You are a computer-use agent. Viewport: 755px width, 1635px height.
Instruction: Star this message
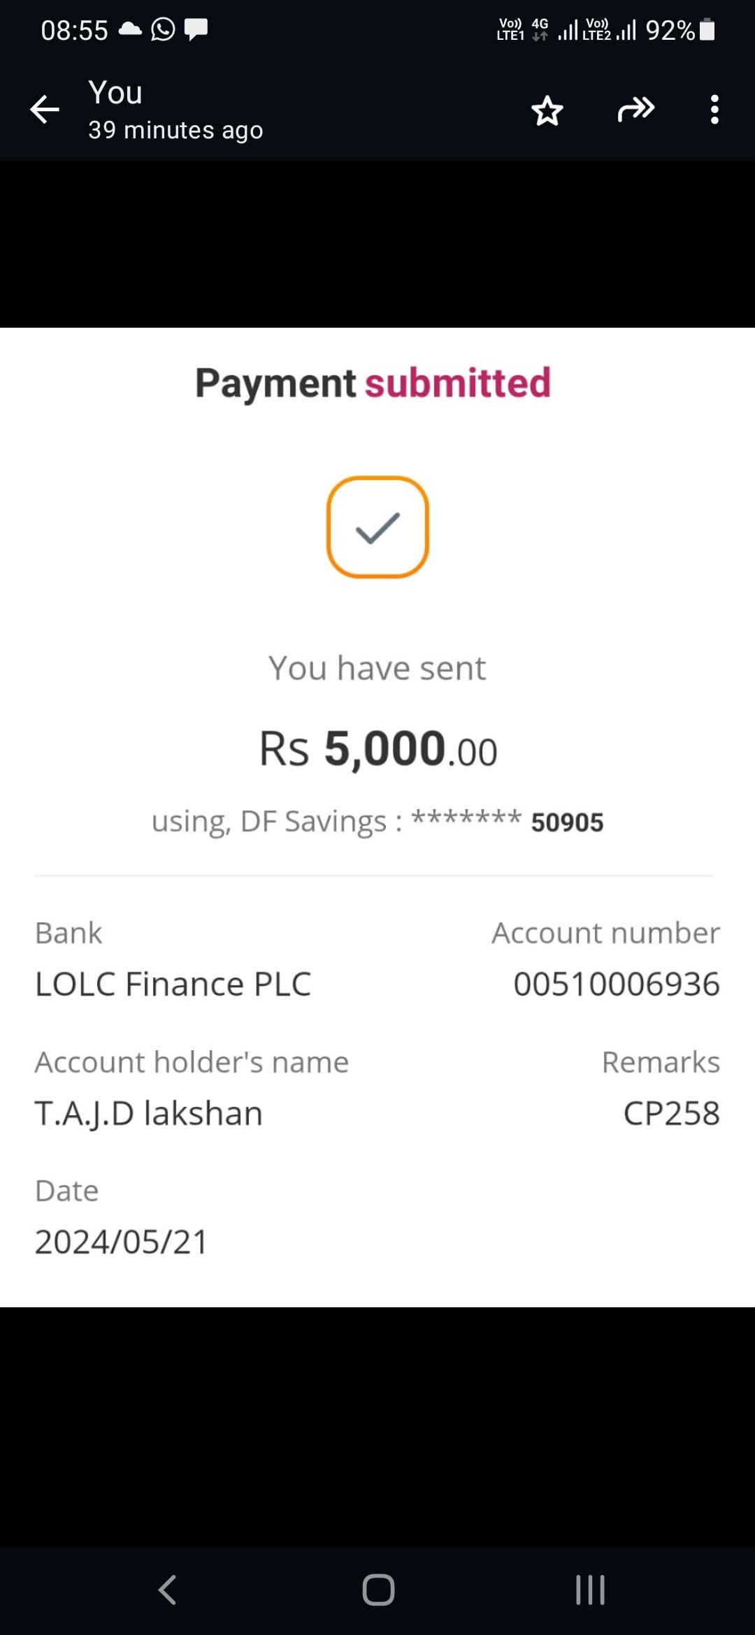point(547,110)
